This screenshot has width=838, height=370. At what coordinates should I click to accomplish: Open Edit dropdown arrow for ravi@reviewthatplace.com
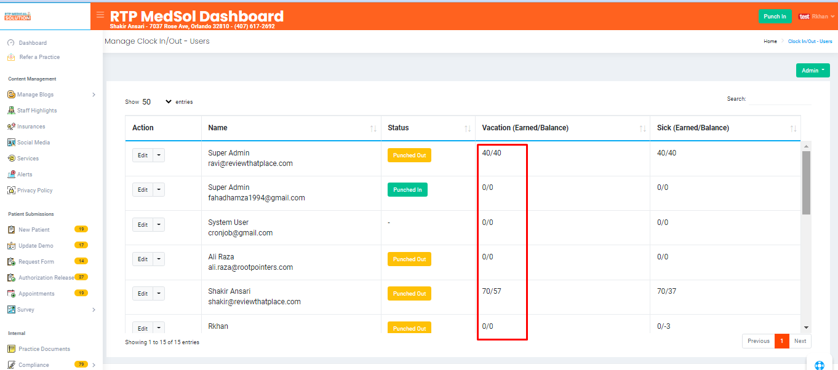(159, 155)
